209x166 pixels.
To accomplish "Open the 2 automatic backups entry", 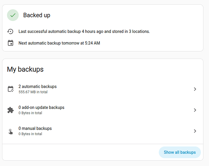I will point(38,87).
